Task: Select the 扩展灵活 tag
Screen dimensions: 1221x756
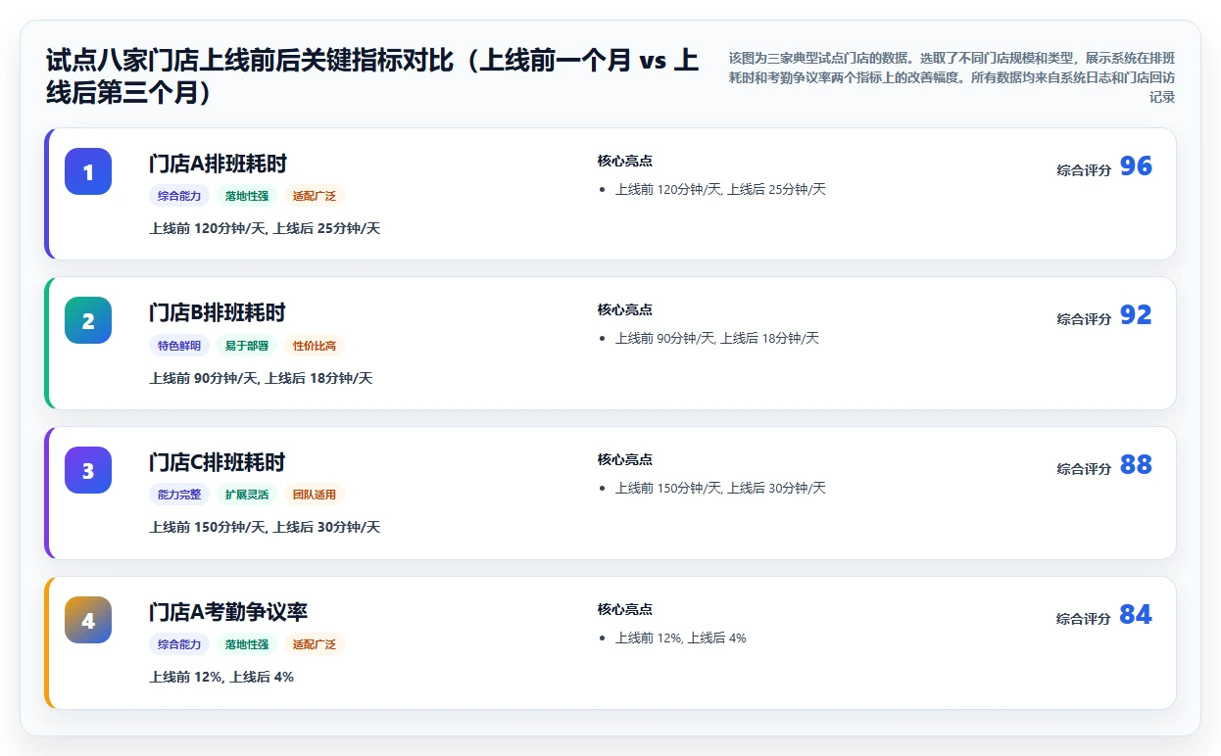Action: (247, 495)
